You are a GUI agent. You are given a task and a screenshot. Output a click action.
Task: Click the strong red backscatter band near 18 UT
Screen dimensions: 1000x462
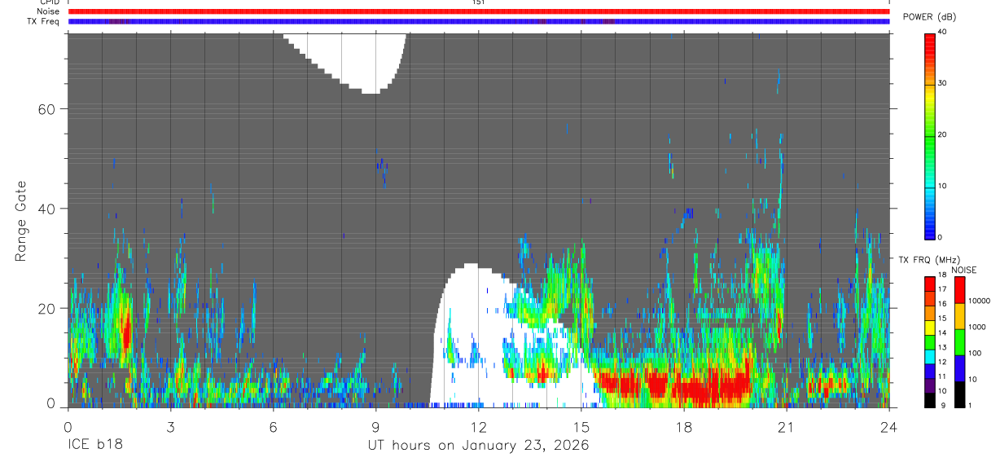pos(676,385)
